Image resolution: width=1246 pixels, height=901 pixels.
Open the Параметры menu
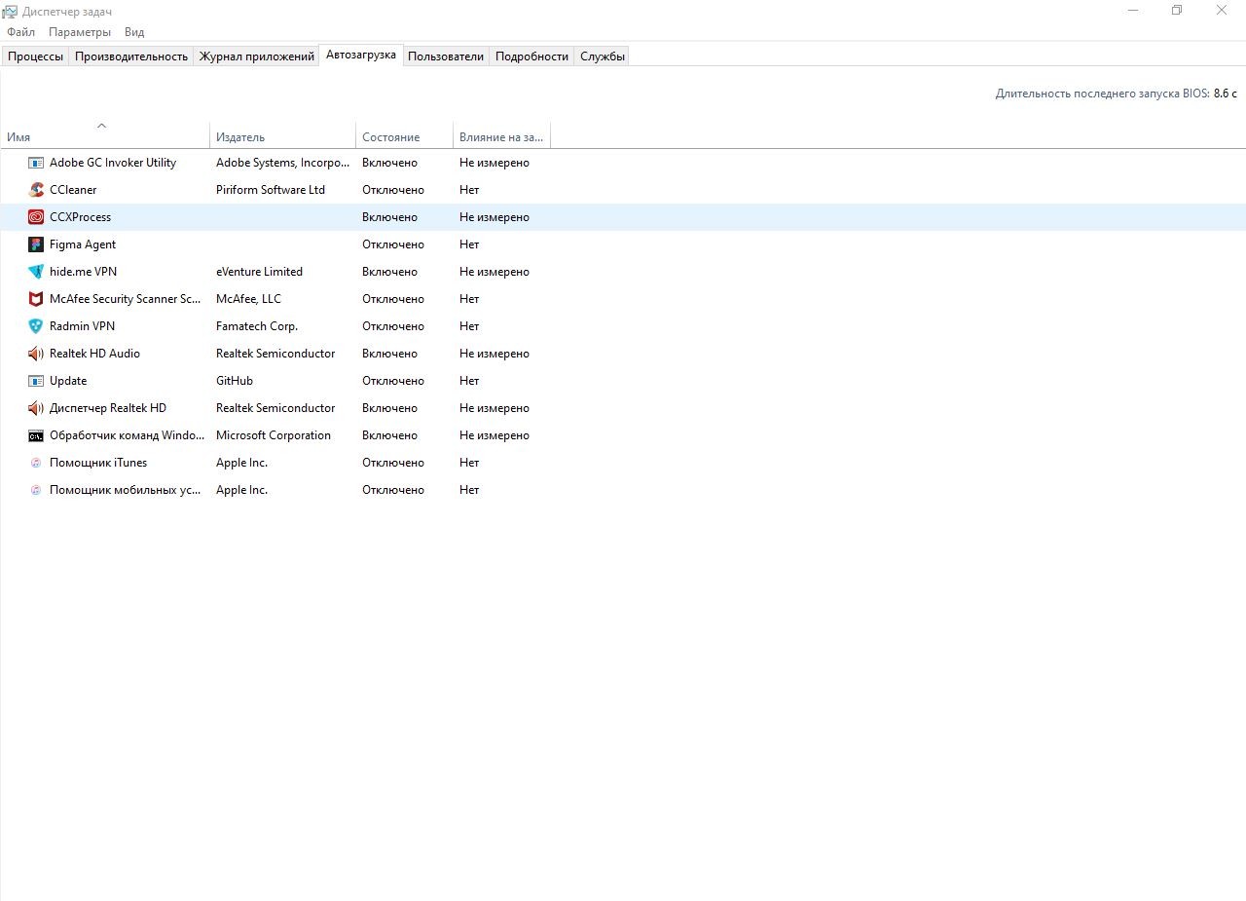click(x=80, y=32)
